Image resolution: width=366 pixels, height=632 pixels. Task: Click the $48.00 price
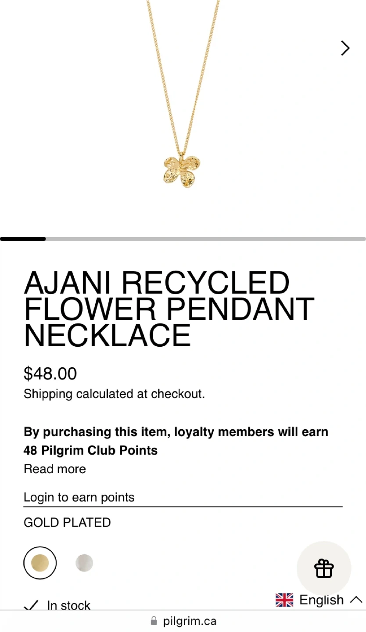[x=50, y=373]
